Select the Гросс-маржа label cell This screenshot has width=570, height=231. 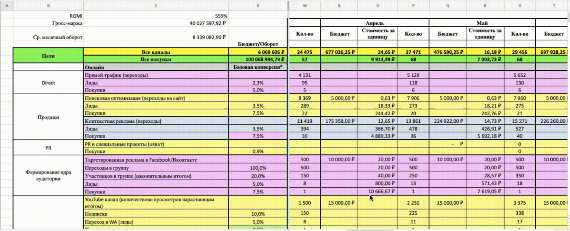tap(48, 23)
